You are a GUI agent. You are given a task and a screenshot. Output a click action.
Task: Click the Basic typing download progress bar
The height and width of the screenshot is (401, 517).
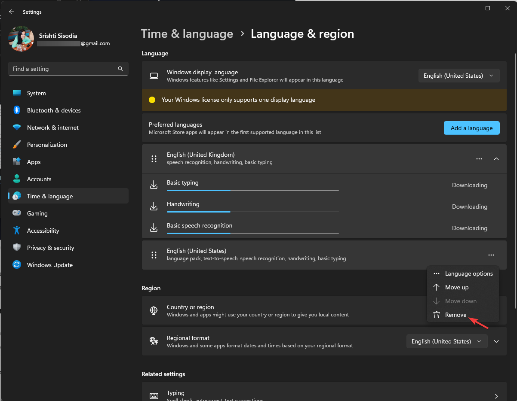tap(253, 190)
